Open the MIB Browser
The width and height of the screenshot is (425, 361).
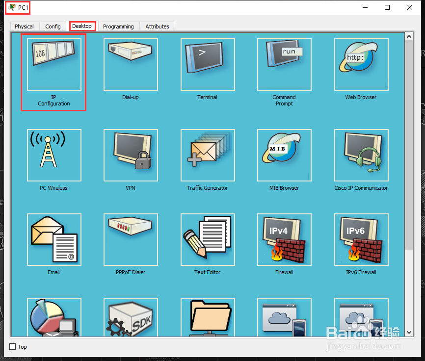tap(284, 155)
